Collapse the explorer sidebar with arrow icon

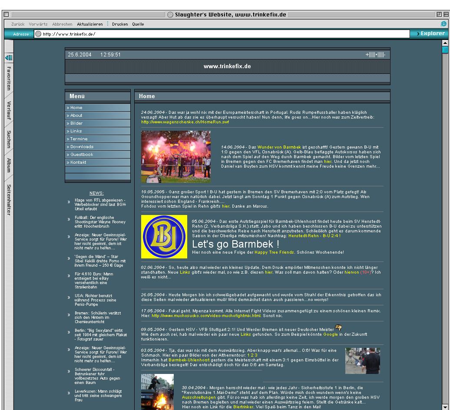[x=9, y=58]
